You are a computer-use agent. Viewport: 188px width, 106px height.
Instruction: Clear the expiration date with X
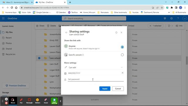click(x=122, y=73)
